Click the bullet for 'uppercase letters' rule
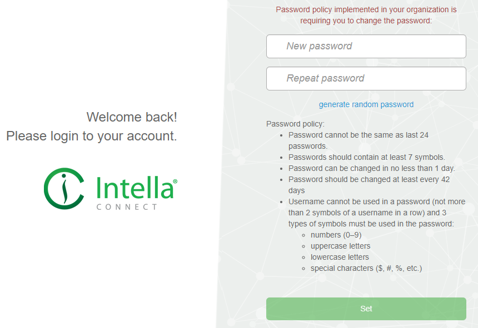478x328 pixels. (x=302, y=246)
